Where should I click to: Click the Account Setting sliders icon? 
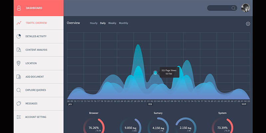tap(19, 117)
